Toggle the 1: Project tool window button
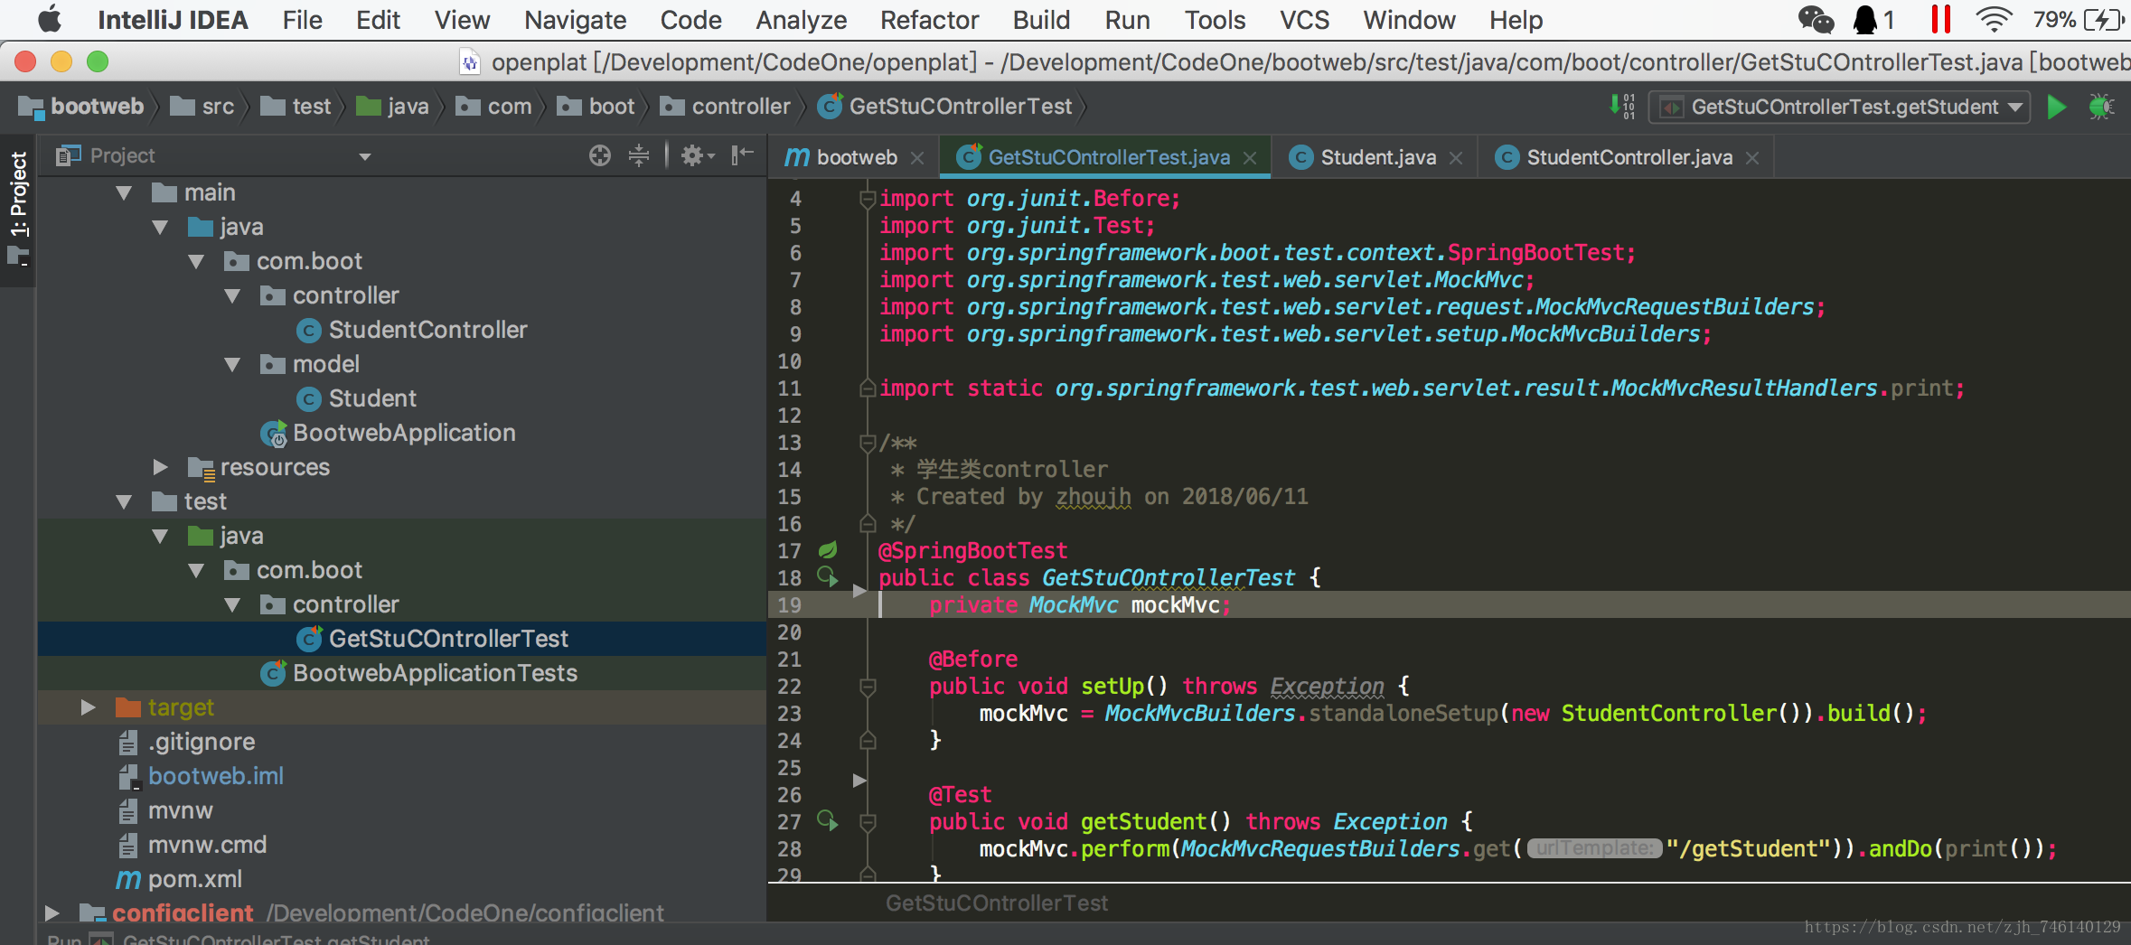The width and height of the screenshot is (2131, 945). click(18, 210)
